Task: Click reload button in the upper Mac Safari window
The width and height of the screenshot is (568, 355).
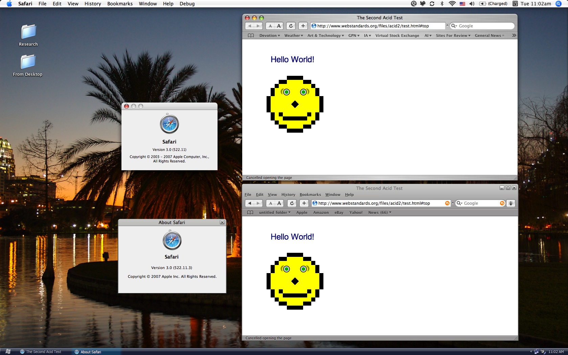Action: (x=291, y=26)
